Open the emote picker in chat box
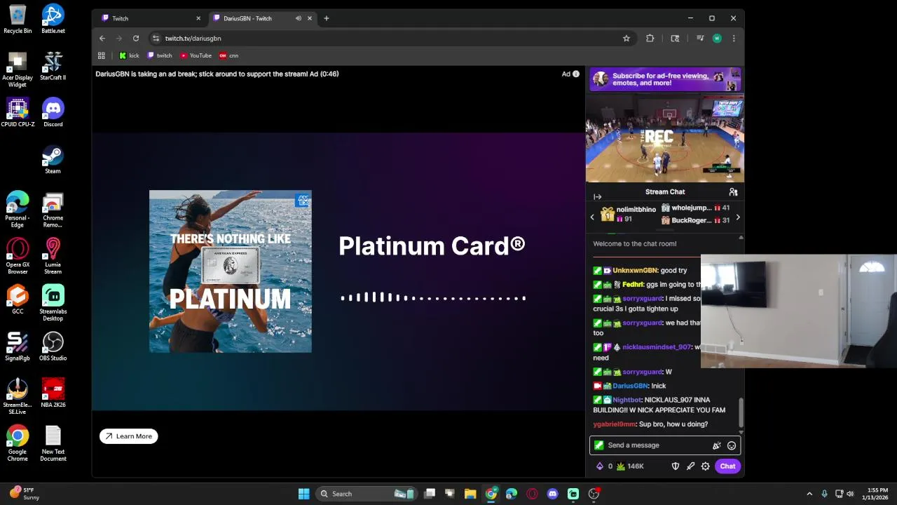This screenshot has width=897, height=505. pos(732,445)
